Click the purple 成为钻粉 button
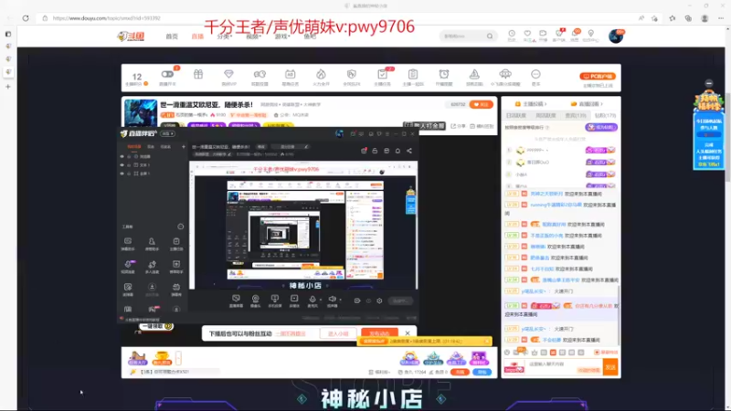The height and width of the screenshot is (411, 731). tap(601, 127)
